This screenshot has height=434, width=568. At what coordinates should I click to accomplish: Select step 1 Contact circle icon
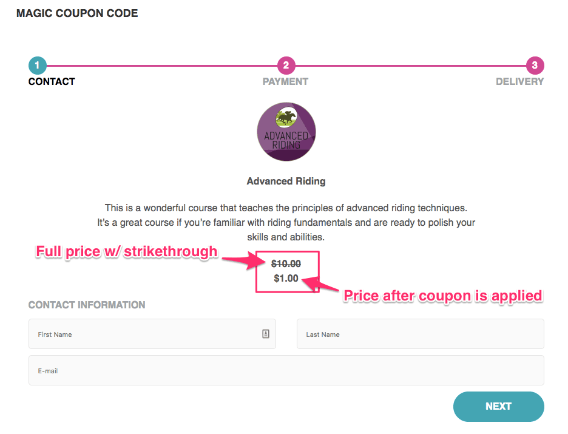point(36,66)
